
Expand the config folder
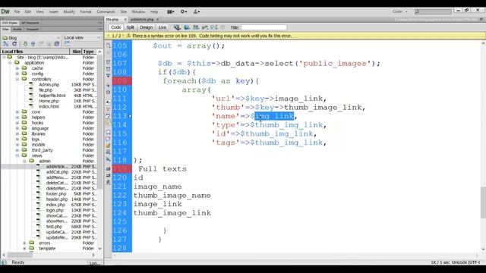pyautogui.click(x=17, y=74)
